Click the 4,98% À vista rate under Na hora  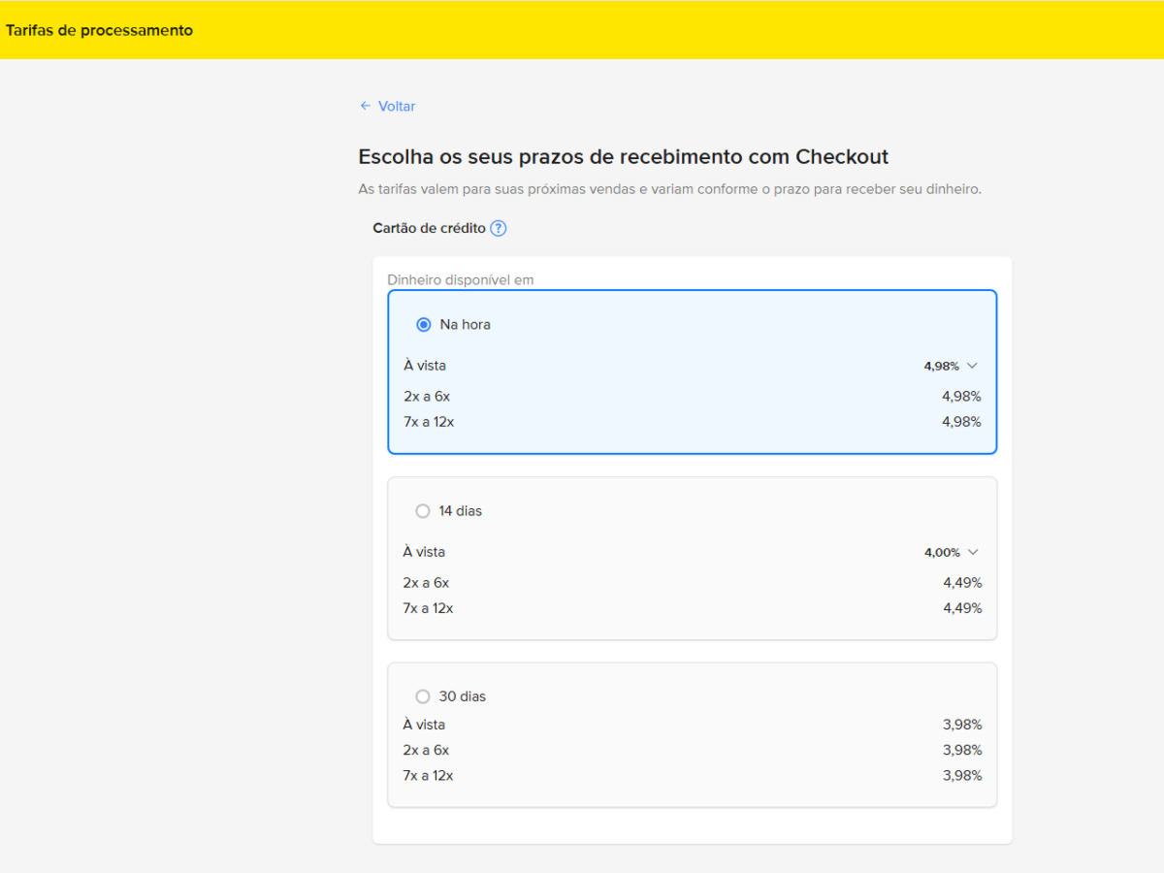click(941, 366)
